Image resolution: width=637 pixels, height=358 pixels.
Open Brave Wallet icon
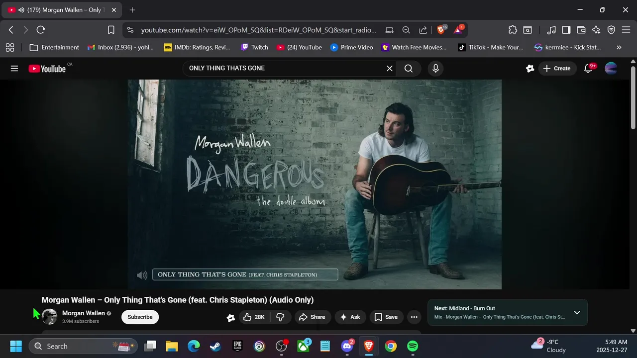[x=581, y=30]
